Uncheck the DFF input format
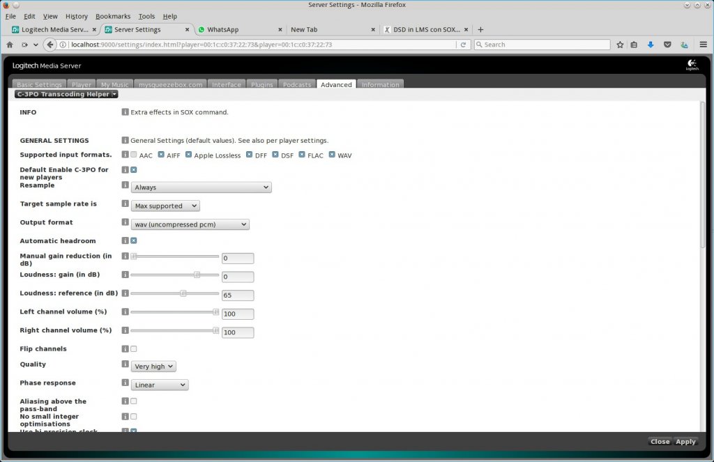Screen dimensions: 714x462 pyautogui.click(x=249, y=155)
